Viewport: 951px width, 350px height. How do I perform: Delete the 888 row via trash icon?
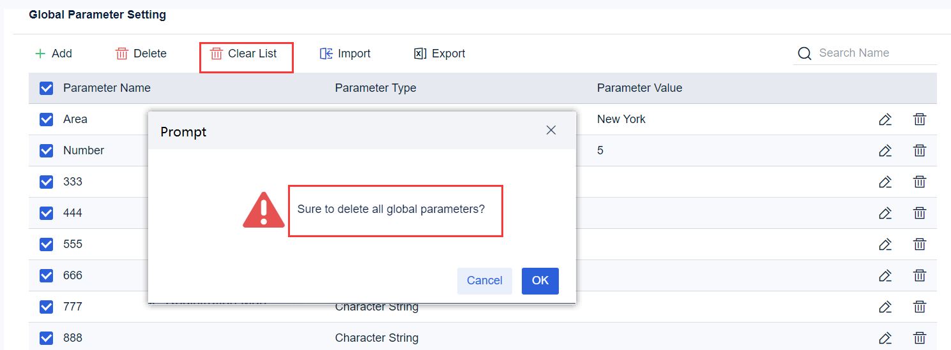tap(920, 338)
